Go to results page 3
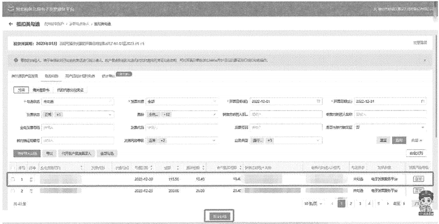 360,204
